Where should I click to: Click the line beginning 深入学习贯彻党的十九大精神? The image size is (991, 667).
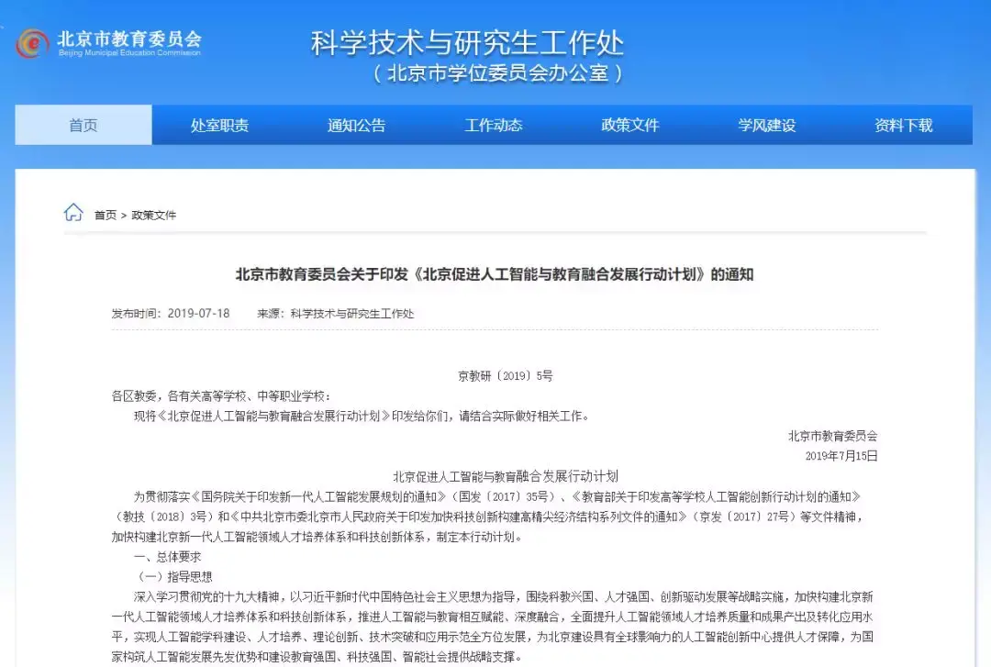pos(503,597)
